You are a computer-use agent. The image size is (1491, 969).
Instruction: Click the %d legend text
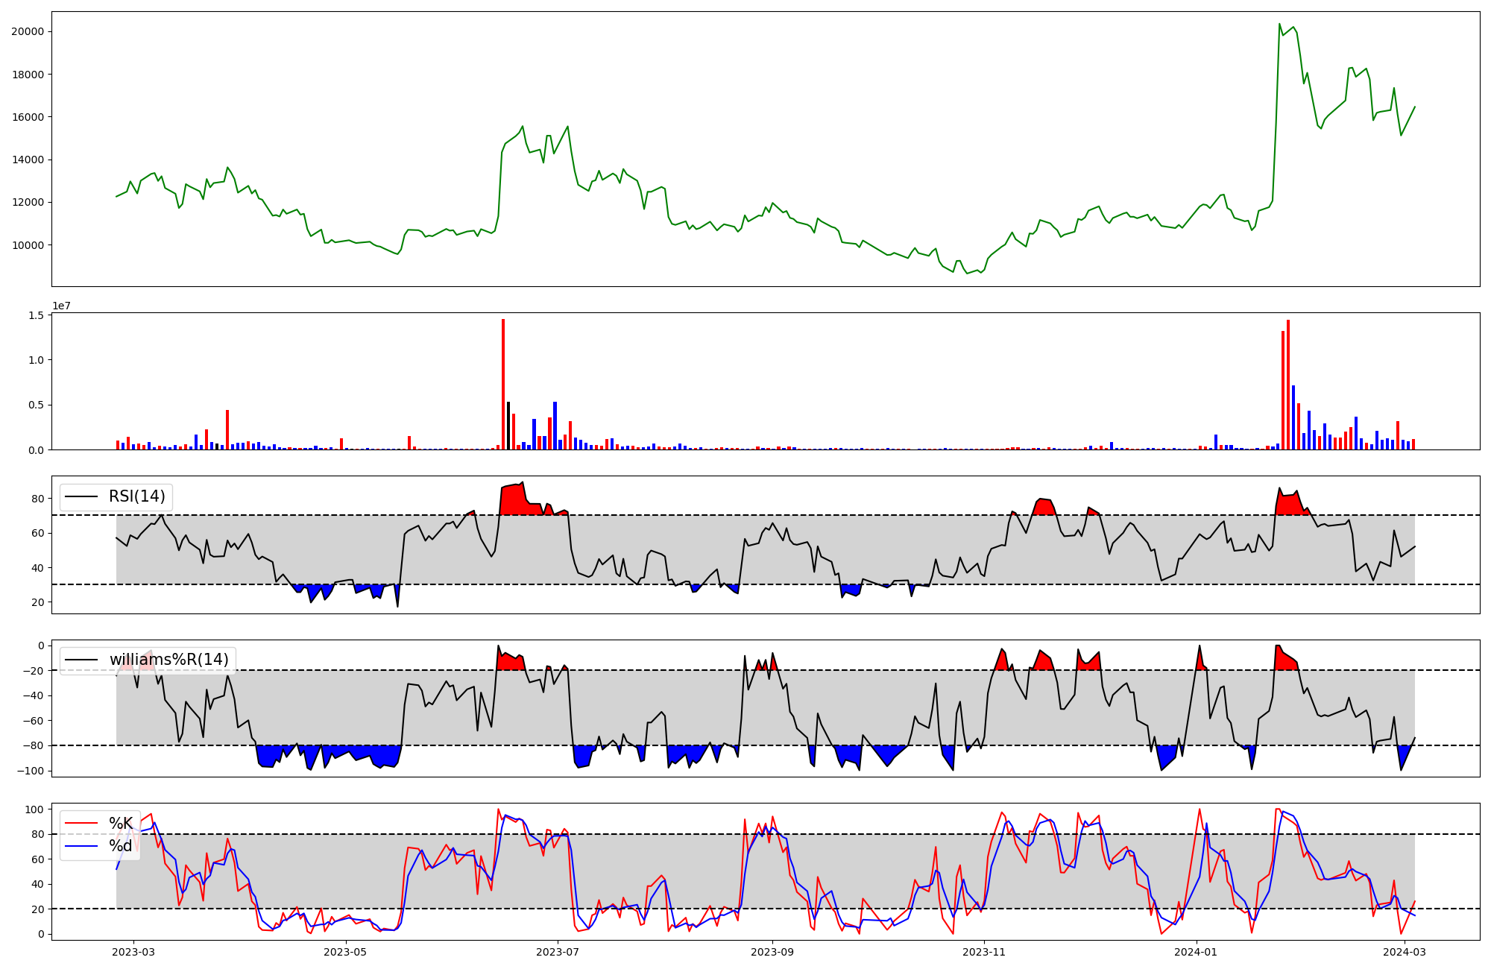121,846
